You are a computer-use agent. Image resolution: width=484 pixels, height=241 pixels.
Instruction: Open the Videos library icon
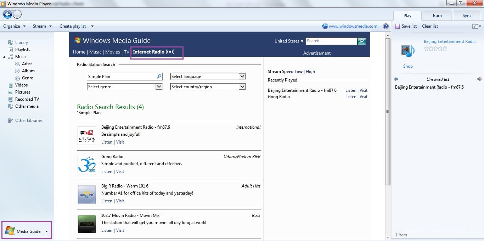pyautogui.click(x=11, y=85)
